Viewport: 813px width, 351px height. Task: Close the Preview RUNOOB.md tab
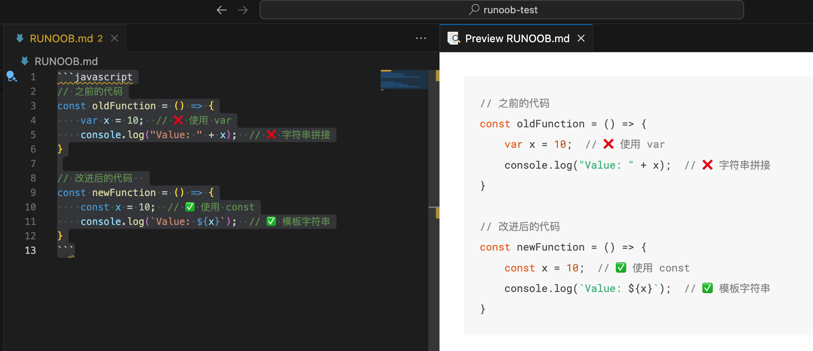coord(581,38)
